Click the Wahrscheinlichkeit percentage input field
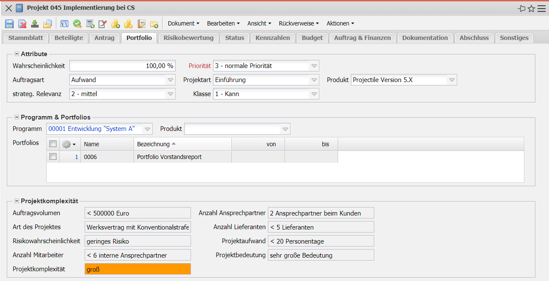The height and width of the screenshot is (281, 549). click(122, 66)
